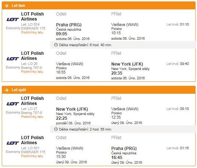Click the clock icon for 2 hod. 55 min. layover
The height and width of the screenshot is (168, 197).
56,129
